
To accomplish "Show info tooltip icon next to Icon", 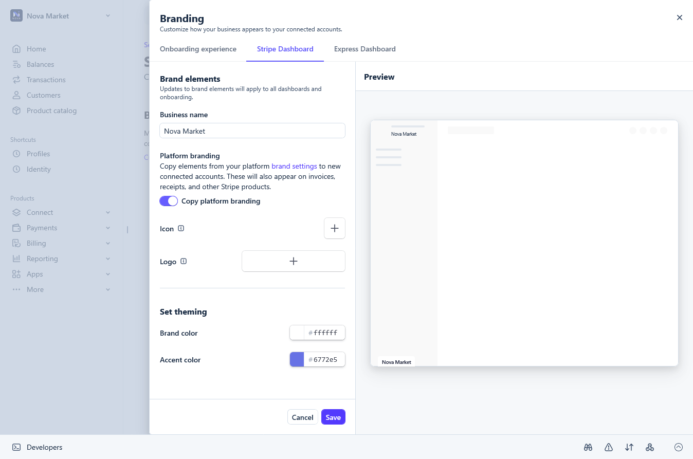I will click(x=181, y=228).
